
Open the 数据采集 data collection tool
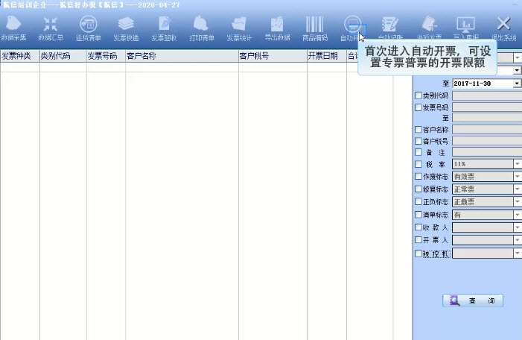point(13,28)
